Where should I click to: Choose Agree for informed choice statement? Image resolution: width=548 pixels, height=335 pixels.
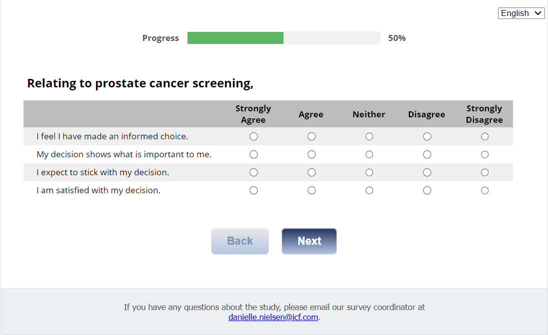point(311,136)
